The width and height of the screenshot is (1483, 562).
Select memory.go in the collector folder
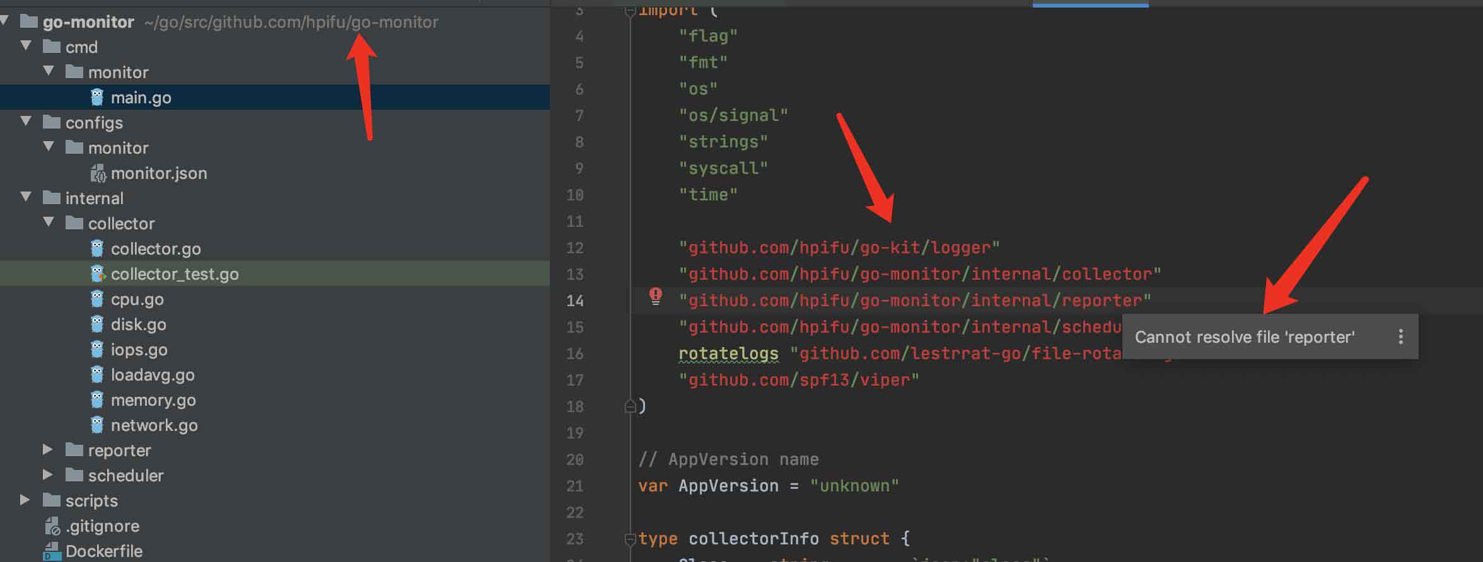pos(153,400)
